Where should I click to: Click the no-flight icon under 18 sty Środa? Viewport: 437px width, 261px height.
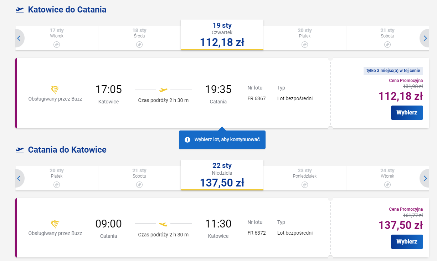139,45
